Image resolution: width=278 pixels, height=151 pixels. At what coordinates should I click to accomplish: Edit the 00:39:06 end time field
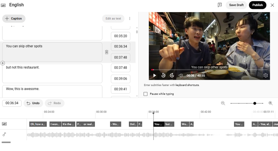point(120,79)
